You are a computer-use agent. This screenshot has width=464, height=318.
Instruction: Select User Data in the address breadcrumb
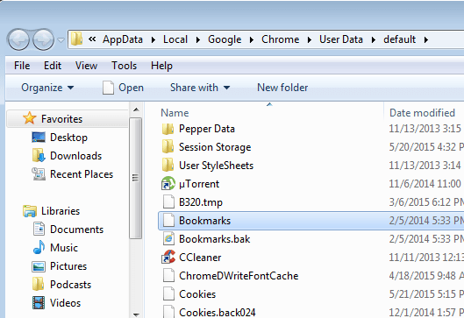click(x=341, y=39)
